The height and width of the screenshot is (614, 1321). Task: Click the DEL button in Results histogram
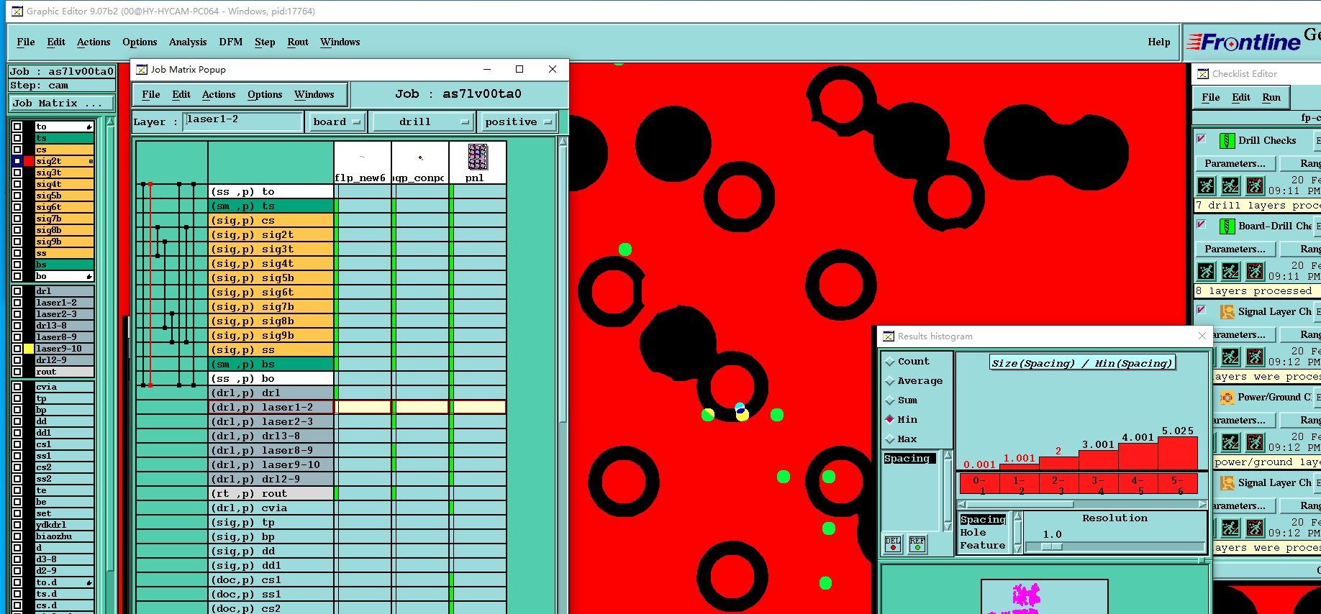893,544
